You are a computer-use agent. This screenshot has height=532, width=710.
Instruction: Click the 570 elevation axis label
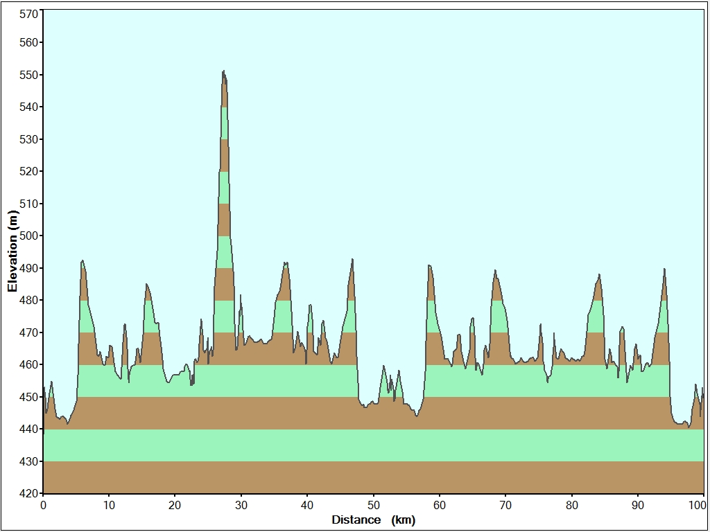coord(28,14)
